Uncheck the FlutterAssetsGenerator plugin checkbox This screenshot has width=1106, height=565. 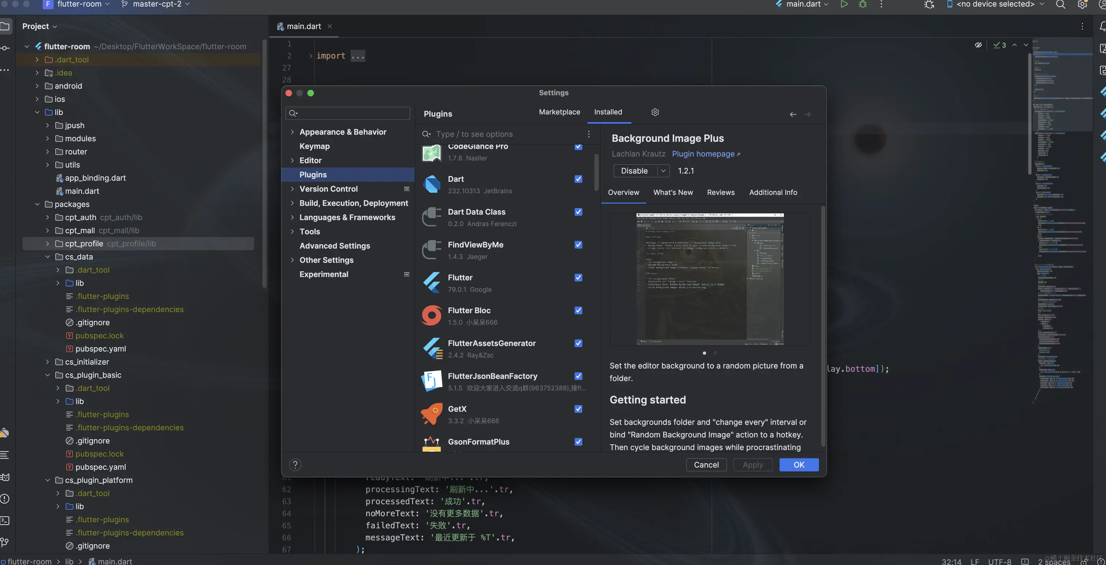pyautogui.click(x=578, y=343)
